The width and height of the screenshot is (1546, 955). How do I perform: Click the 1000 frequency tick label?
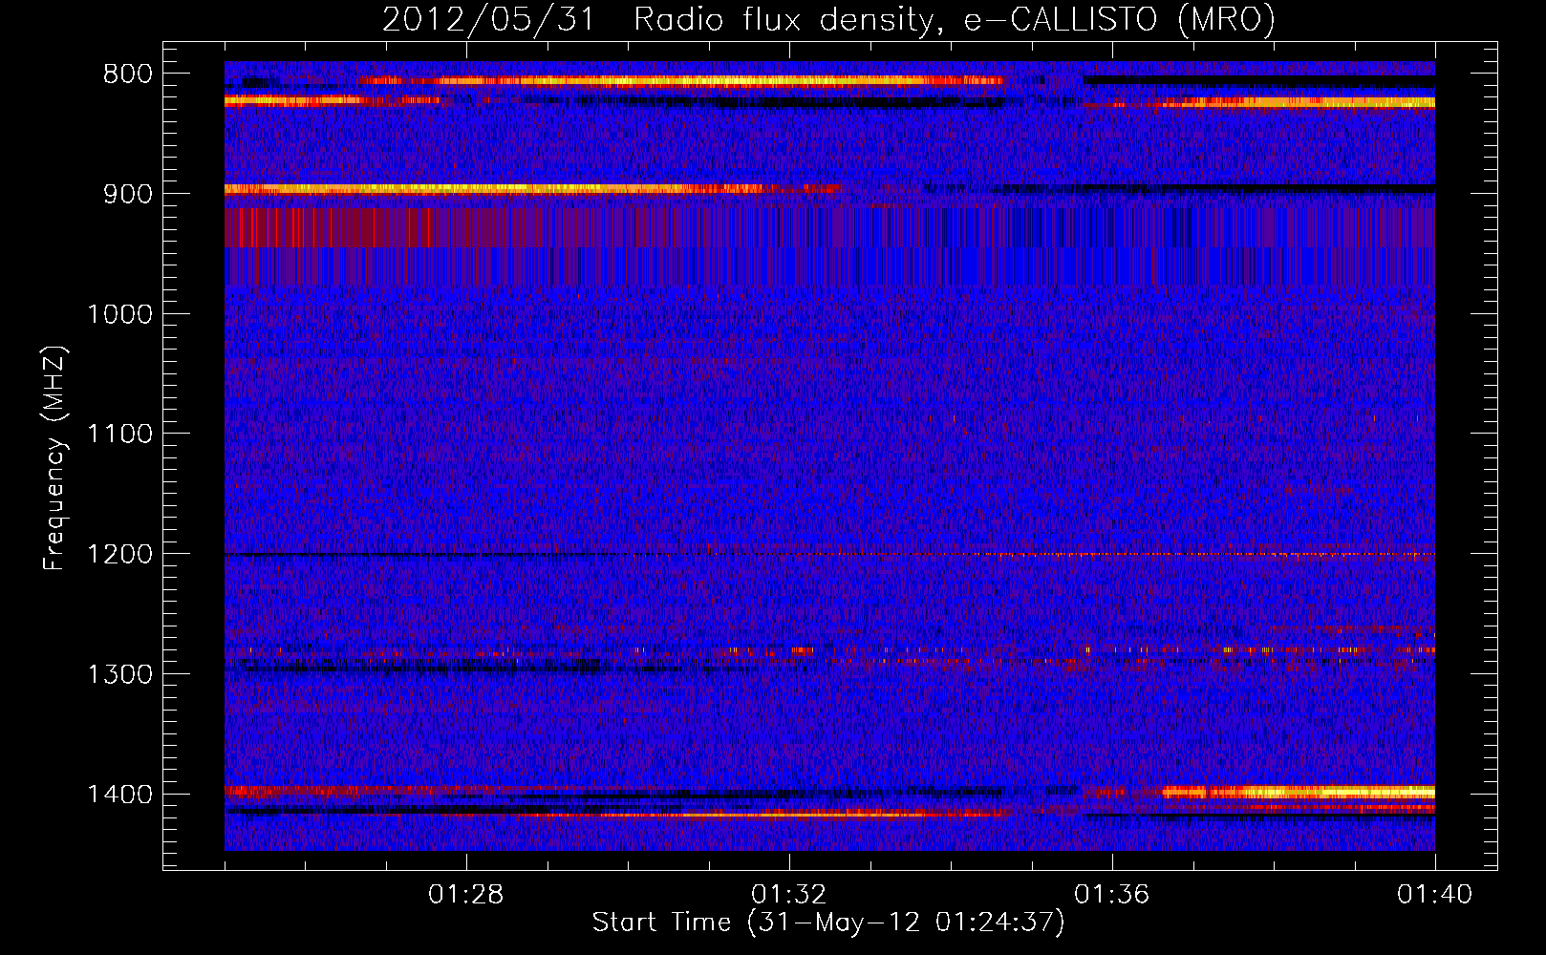coord(119,314)
